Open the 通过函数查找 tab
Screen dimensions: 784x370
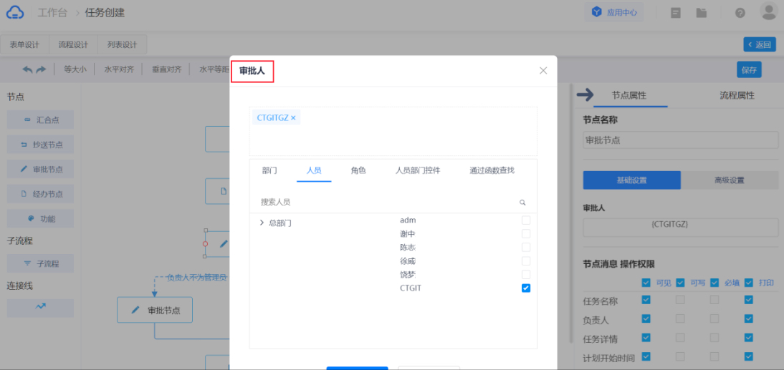click(x=492, y=170)
